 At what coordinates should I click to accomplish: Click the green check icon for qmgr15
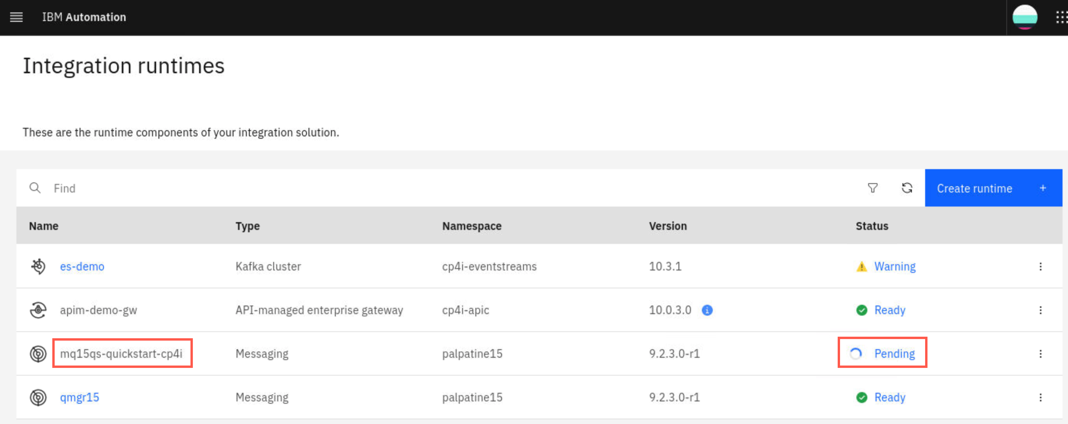[862, 397]
